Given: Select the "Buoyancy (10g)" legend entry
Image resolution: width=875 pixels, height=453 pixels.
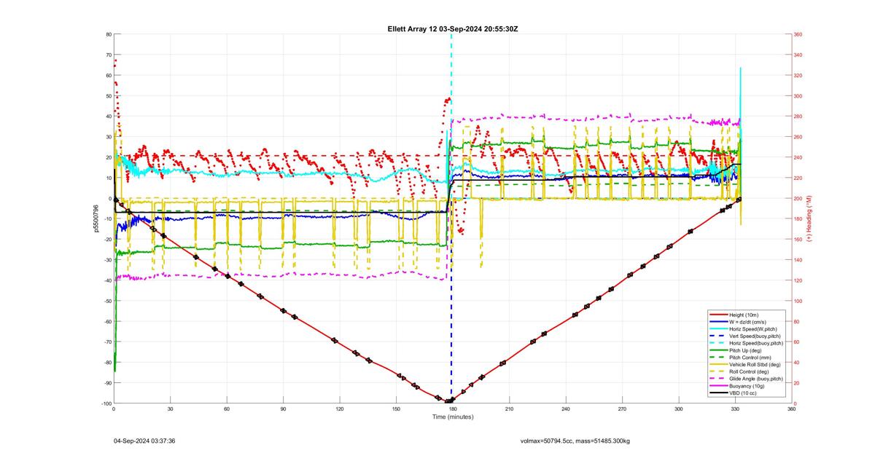Looking at the screenshot, I should (748, 386).
